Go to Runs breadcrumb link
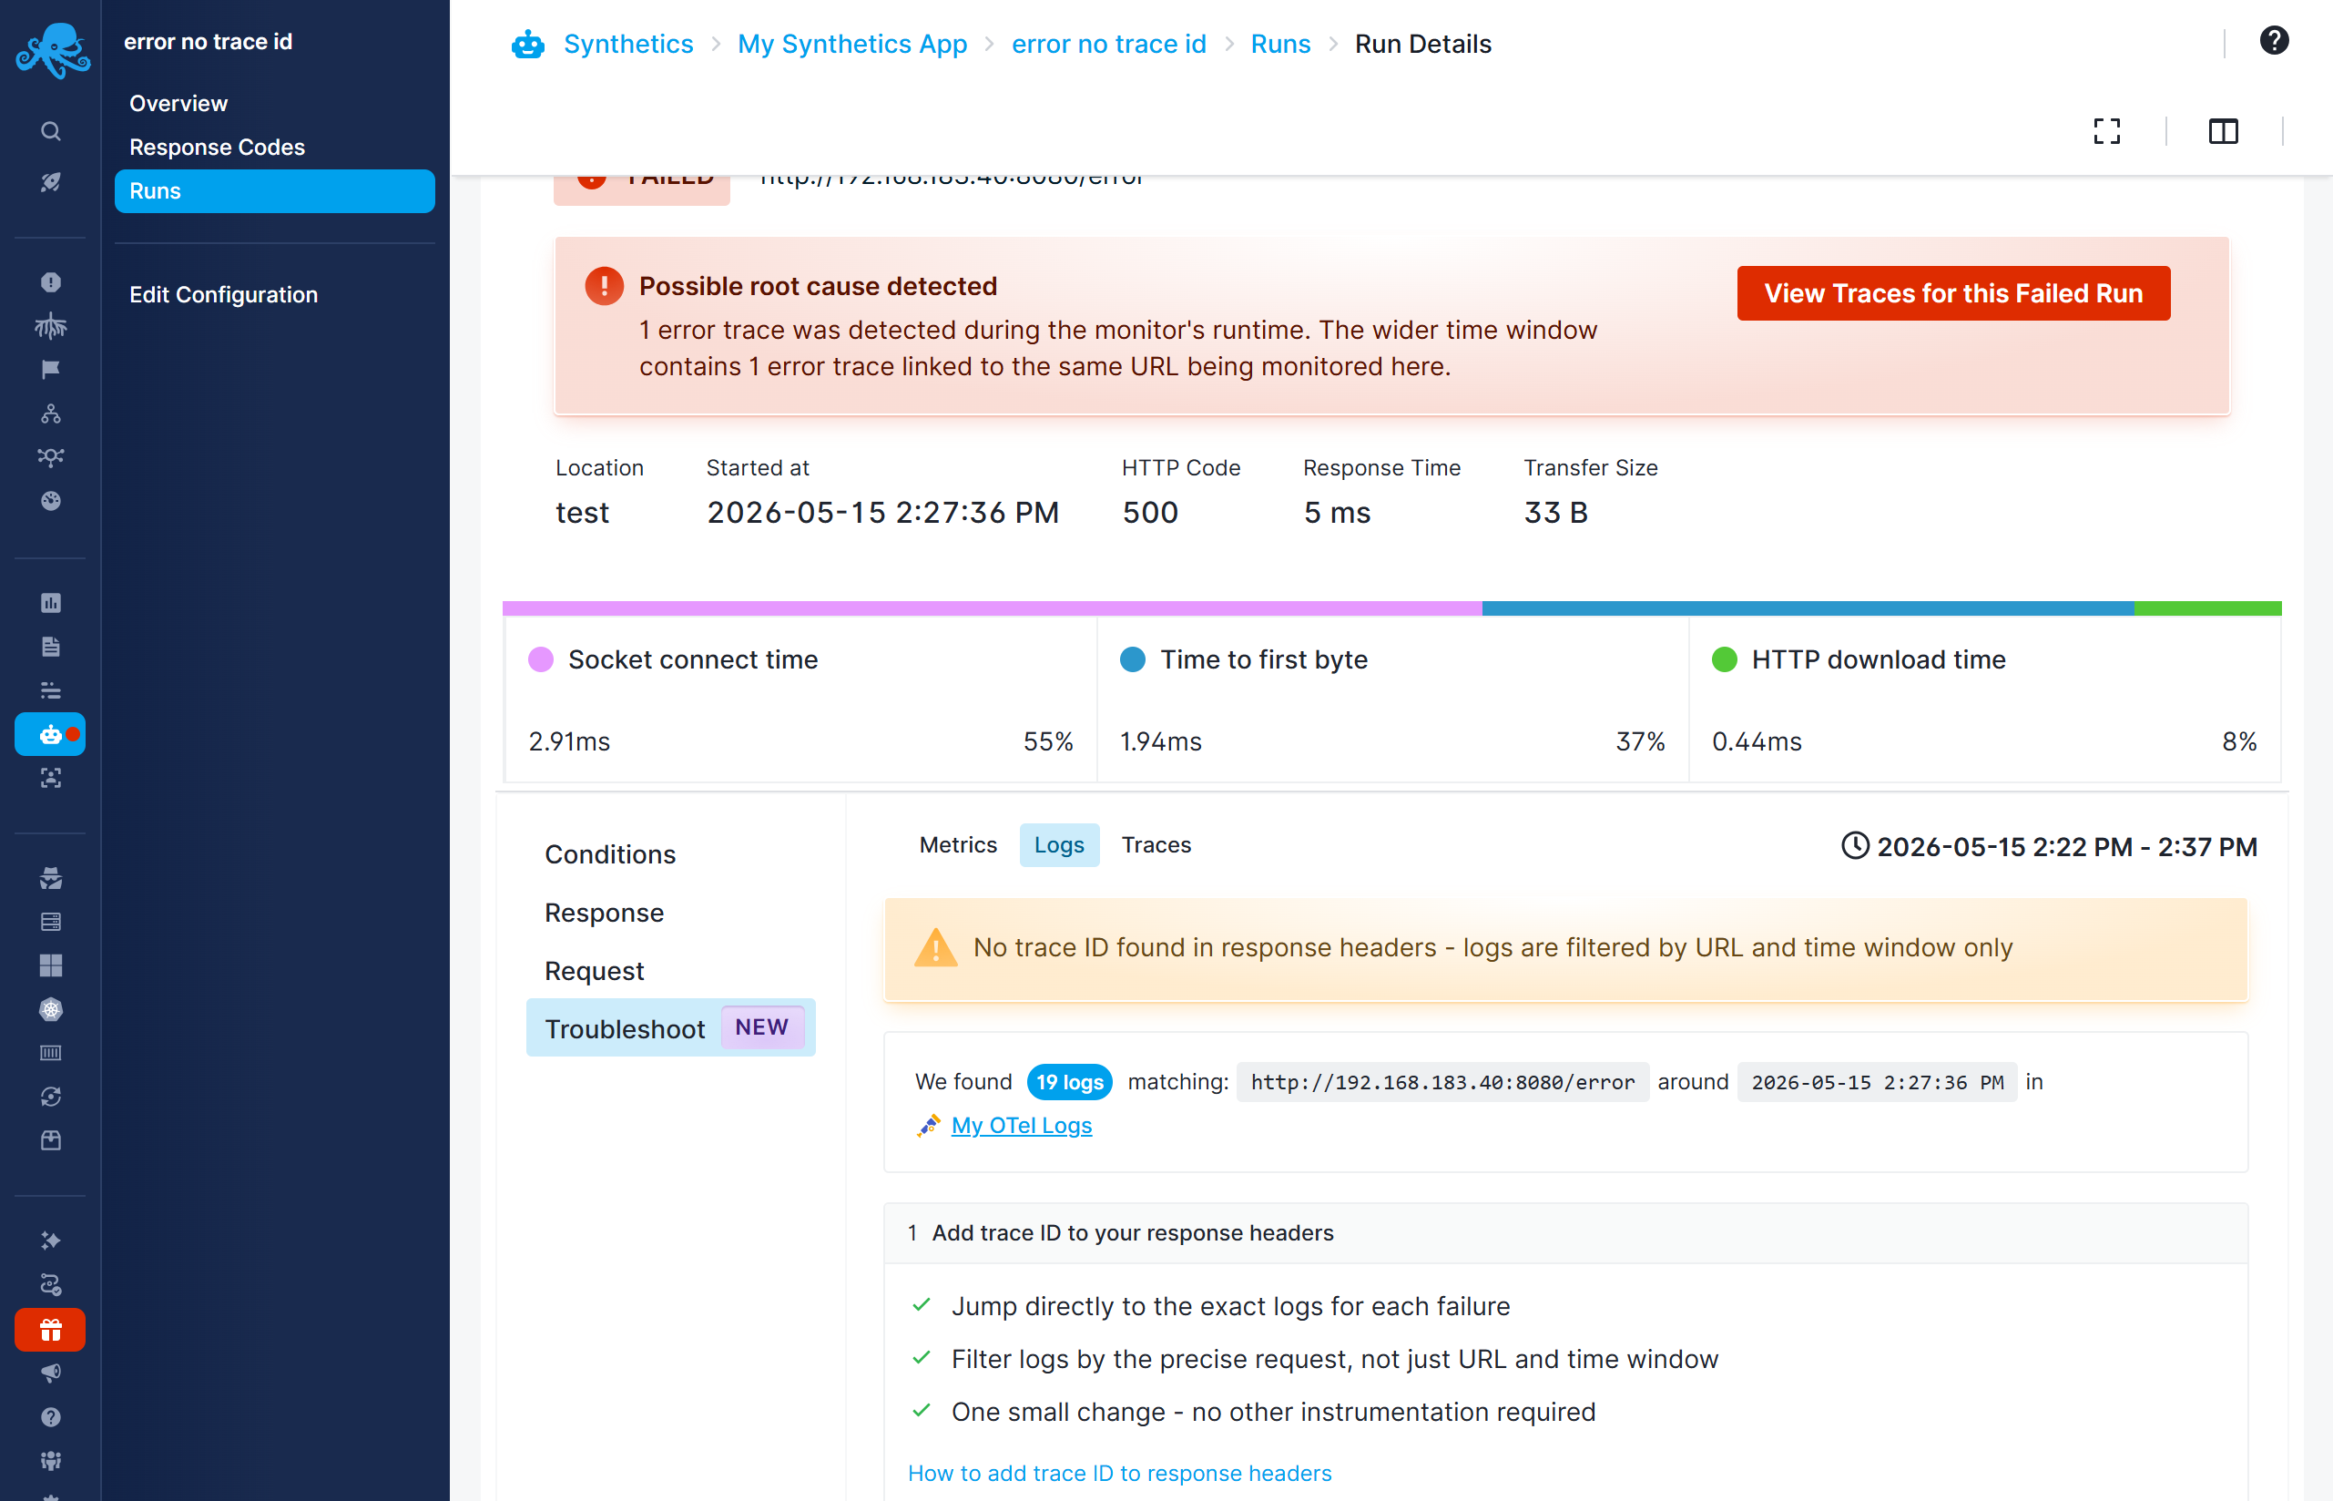 (x=1279, y=45)
